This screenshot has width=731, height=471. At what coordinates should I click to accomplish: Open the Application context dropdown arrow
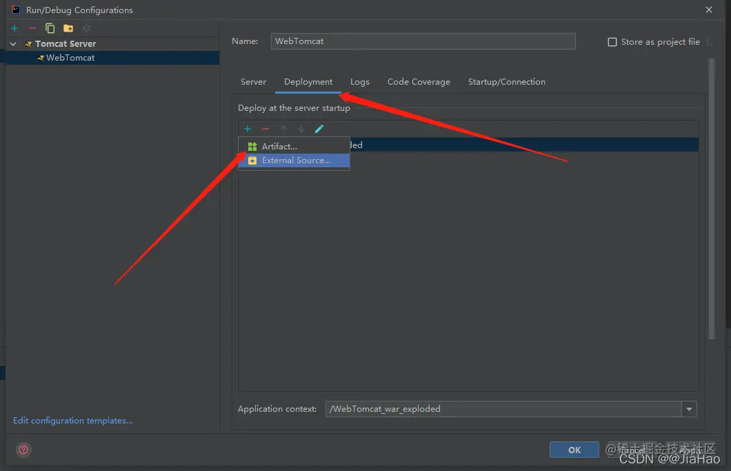[689, 409]
